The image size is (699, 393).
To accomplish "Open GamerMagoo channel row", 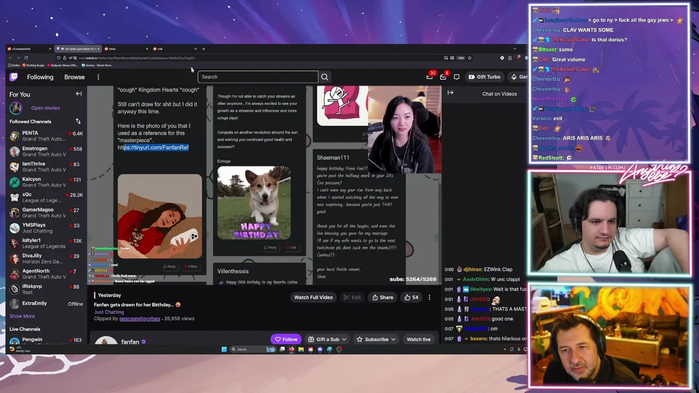I will (x=46, y=212).
